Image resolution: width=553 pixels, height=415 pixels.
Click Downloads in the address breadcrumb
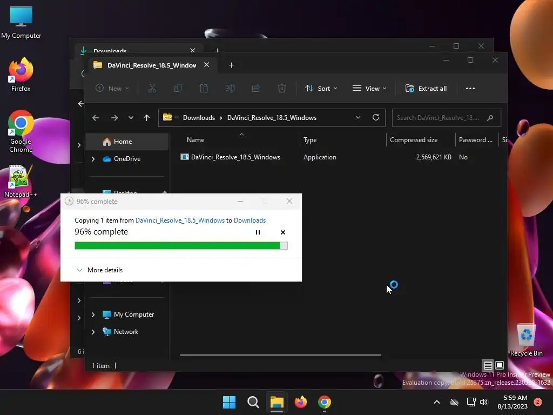coord(199,118)
